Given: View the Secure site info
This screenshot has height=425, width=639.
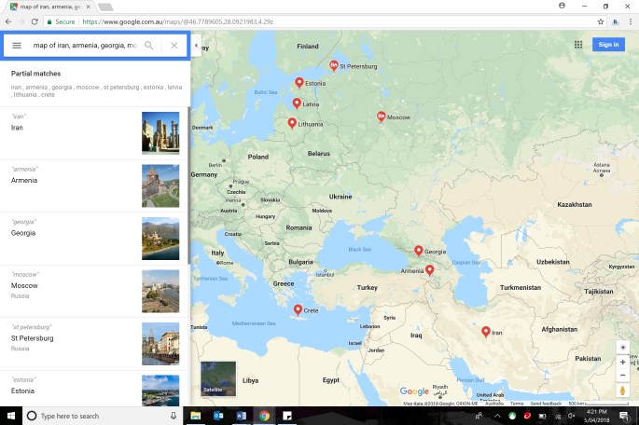Looking at the screenshot, I should coord(62,21).
